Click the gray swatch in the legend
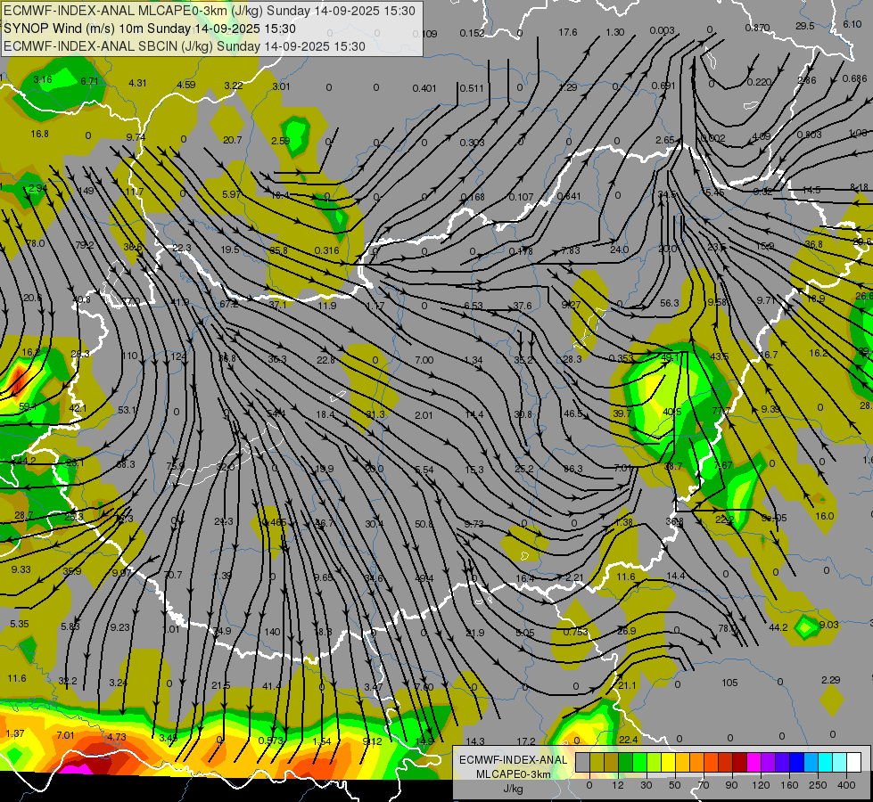The height and width of the screenshot is (802, 873). (x=582, y=762)
